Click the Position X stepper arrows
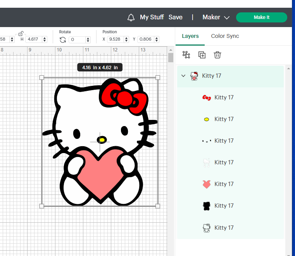295x256 pixels. point(126,39)
